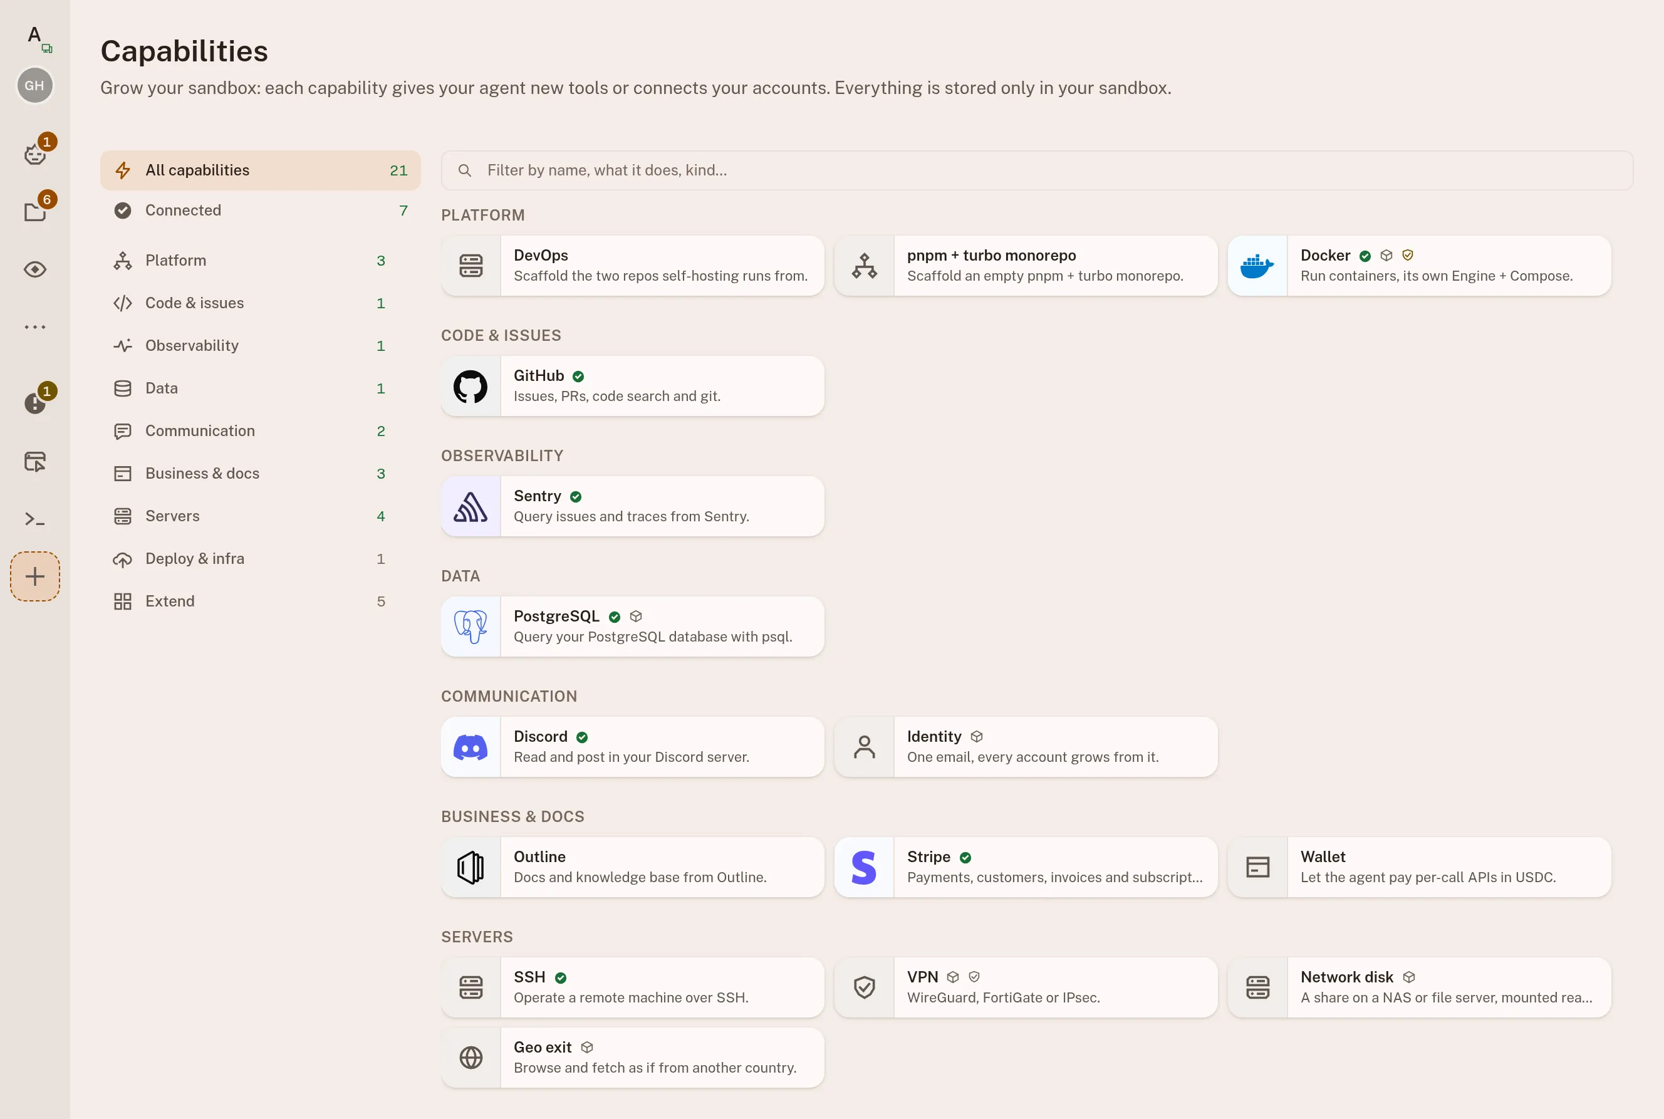Filter by Extend category
Screen dimensions: 1664x1119
point(261,601)
